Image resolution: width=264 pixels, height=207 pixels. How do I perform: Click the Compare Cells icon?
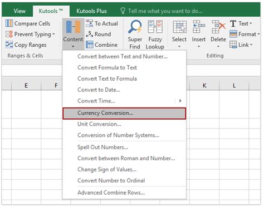click(x=9, y=23)
